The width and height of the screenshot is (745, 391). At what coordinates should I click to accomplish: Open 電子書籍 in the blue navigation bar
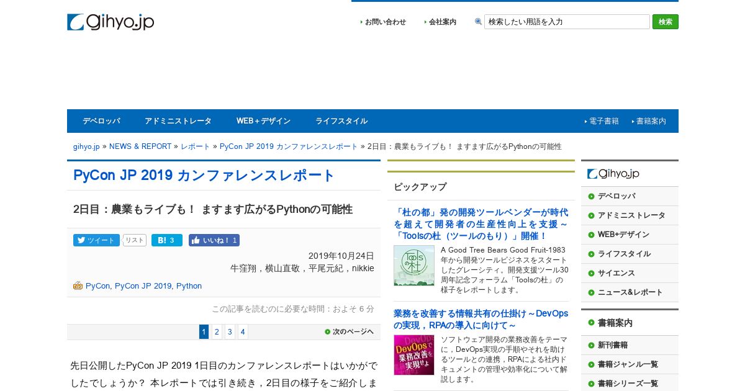603,121
